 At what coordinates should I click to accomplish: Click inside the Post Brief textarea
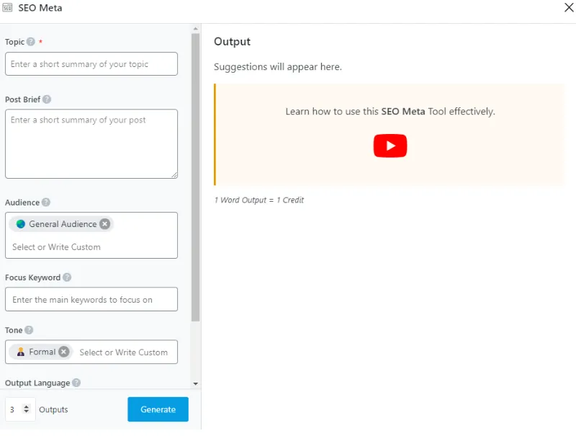pyautogui.click(x=91, y=144)
